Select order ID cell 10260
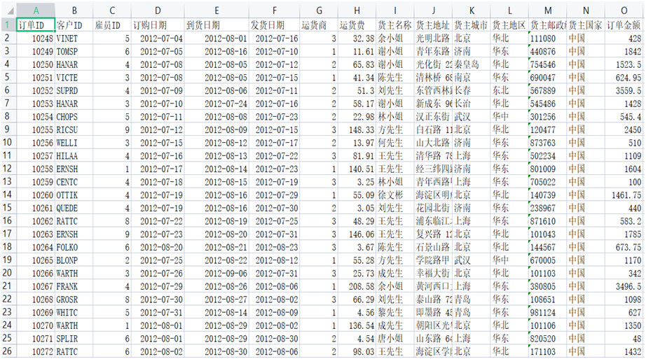This screenshot has height=359, width=646. click(x=36, y=195)
